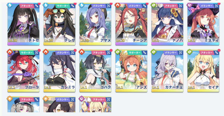
Task: Pick the Seina (セイナ) character card
Action: (x=203, y=71)
